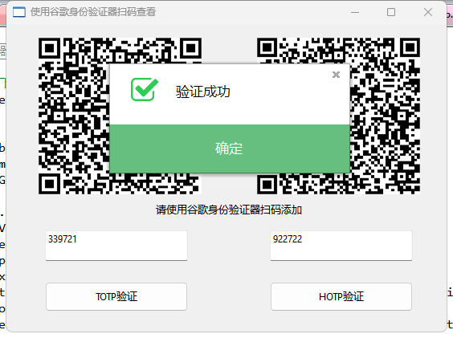
Task: Click the window title 使用谷歌身份验证器扫码查看
Action: click(x=93, y=12)
